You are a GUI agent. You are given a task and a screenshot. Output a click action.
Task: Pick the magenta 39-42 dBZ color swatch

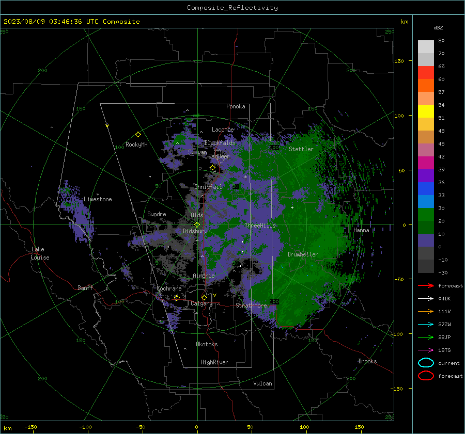426,163
